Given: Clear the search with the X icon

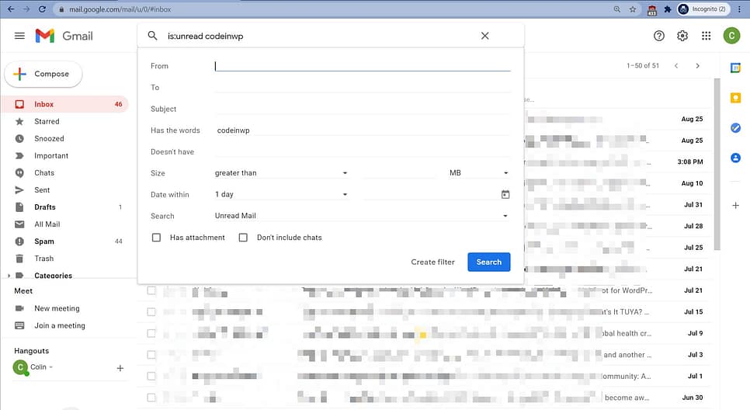Looking at the screenshot, I should tap(485, 36).
